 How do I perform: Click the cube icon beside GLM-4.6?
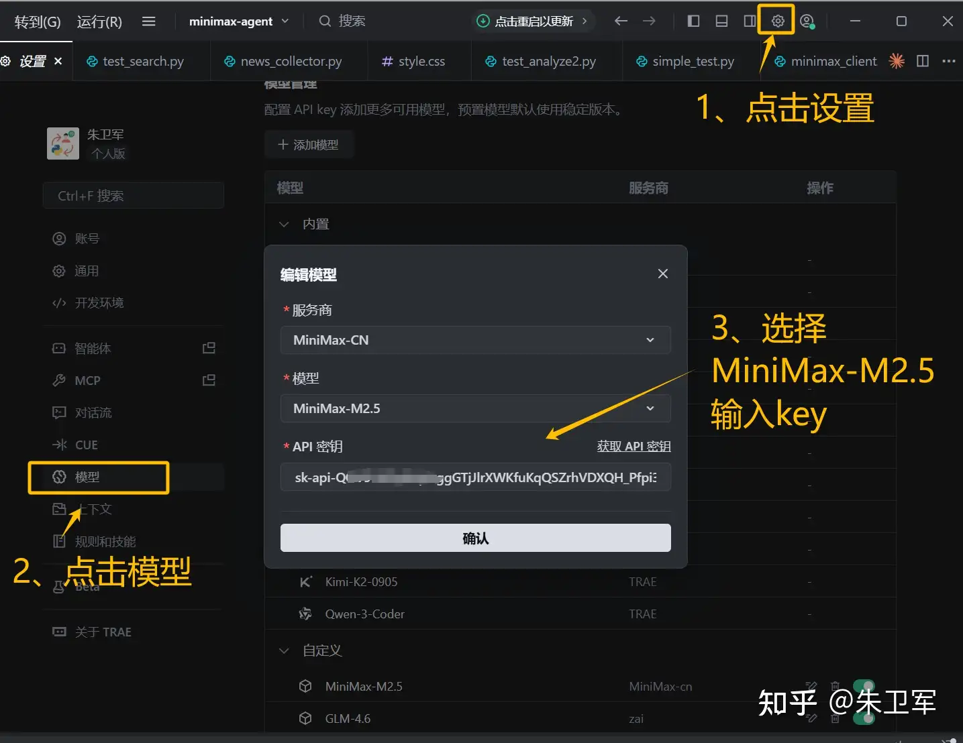(x=305, y=718)
